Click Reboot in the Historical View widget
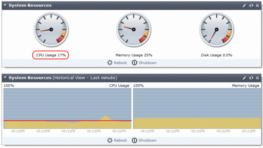This screenshot has height=148, width=263. pyautogui.click(x=117, y=140)
